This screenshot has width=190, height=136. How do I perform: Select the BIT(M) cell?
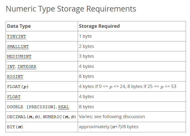(x=42, y=127)
